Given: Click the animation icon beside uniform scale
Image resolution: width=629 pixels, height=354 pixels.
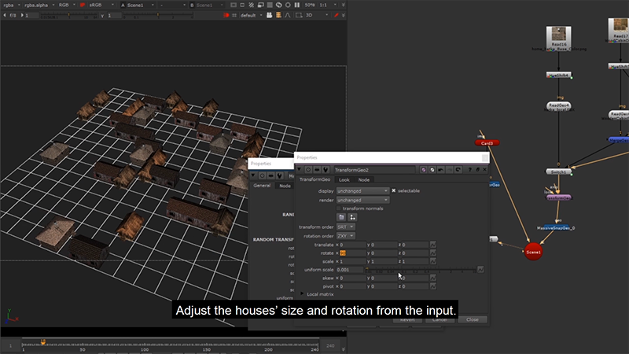Looking at the screenshot, I should 480,269.
